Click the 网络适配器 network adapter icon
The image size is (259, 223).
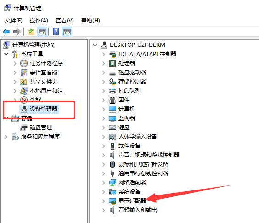coord(113,183)
